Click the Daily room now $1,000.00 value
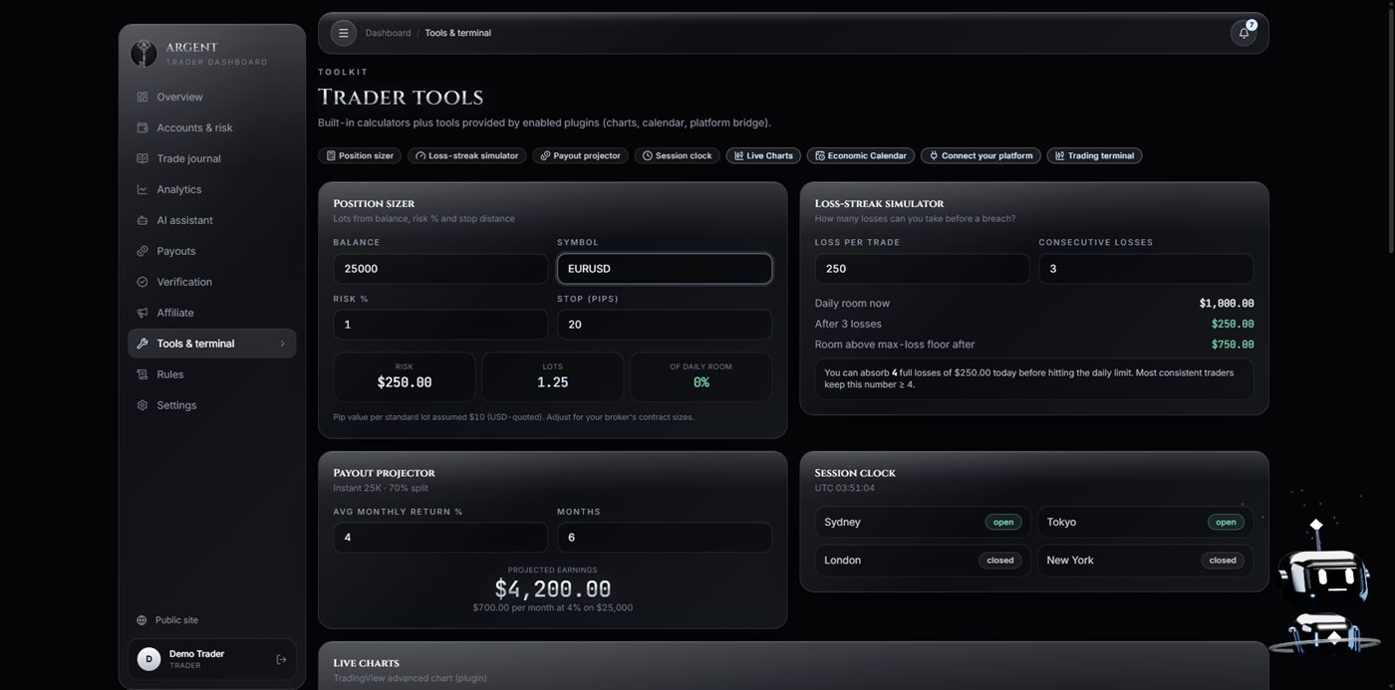 pyautogui.click(x=1227, y=304)
